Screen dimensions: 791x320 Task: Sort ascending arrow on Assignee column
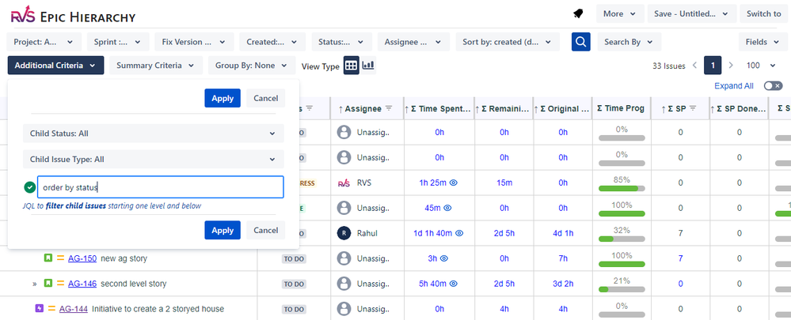click(340, 109)
